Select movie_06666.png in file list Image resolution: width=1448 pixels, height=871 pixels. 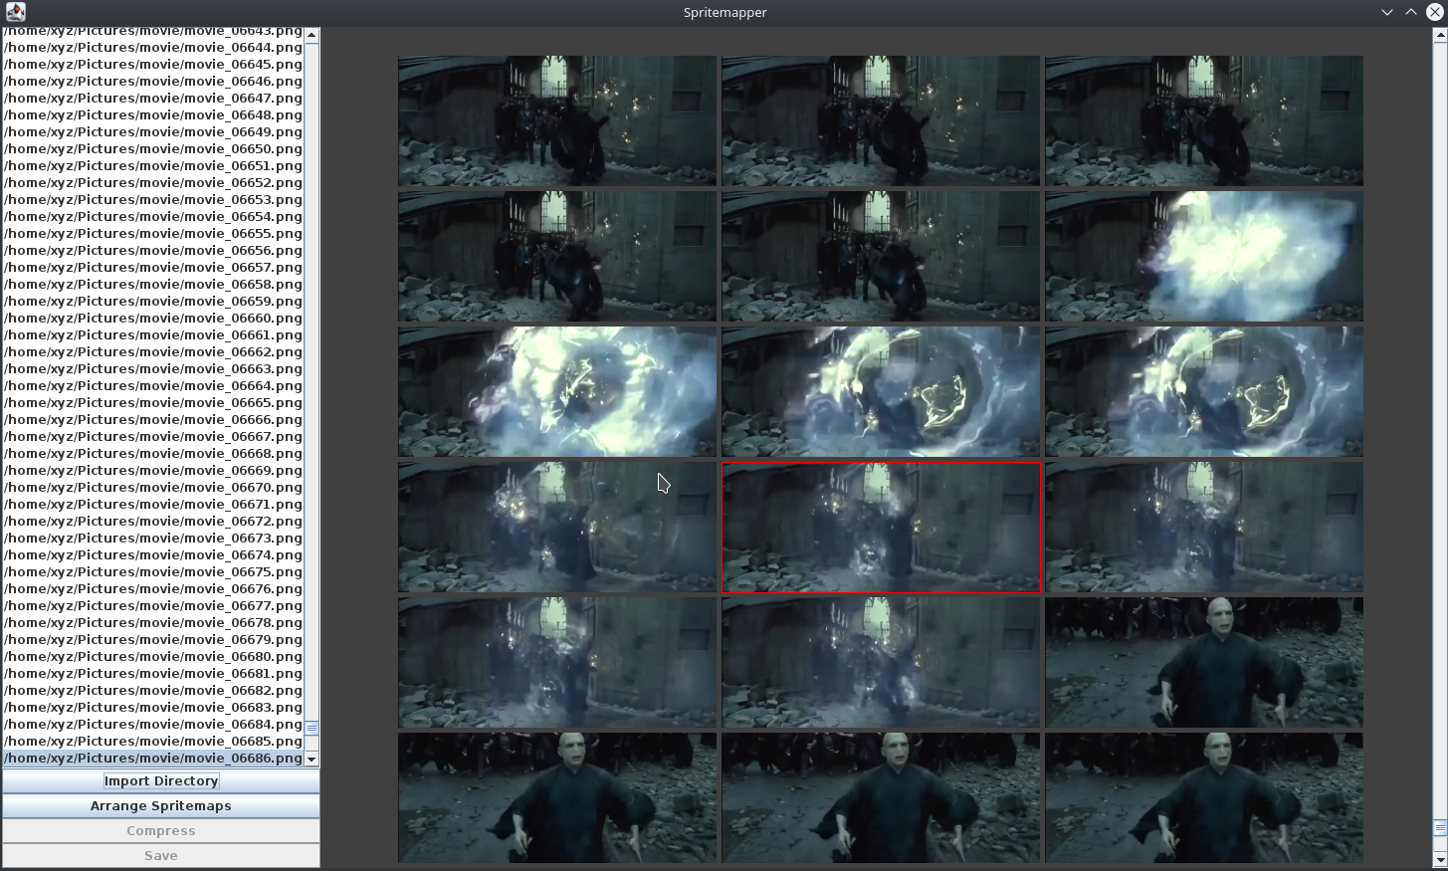click(153, 419)
